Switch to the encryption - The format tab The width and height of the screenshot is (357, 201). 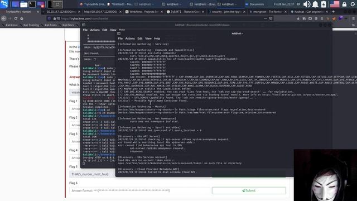268,12
